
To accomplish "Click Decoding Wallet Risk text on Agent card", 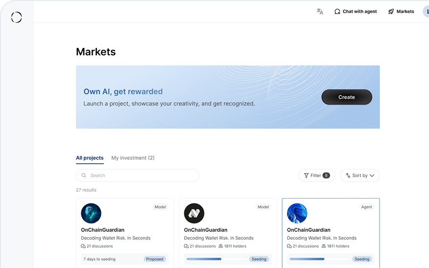I will 322,238.
